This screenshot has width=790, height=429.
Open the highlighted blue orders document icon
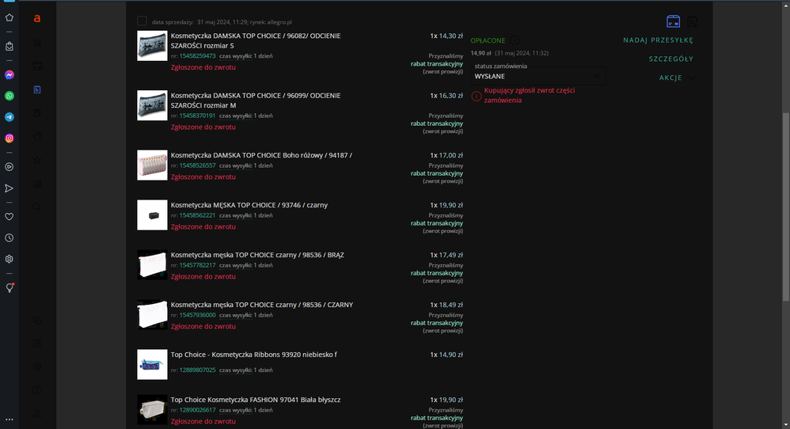36,89
